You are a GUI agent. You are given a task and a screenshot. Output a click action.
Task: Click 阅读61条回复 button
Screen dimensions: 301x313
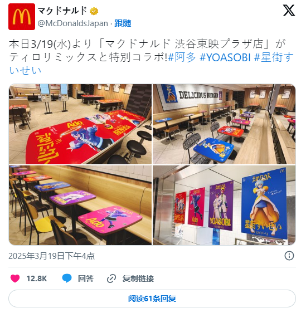point(152,299)
